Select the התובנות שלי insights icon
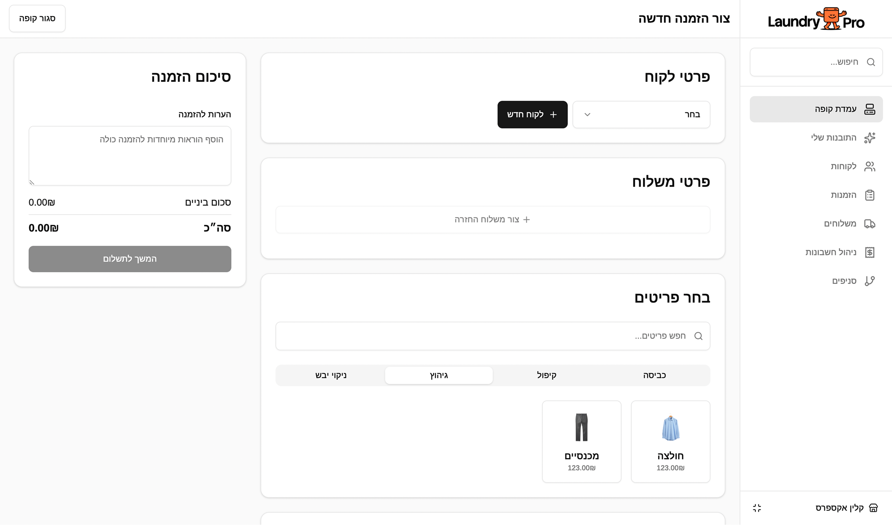The height and width of the screenshot is (525, 892). point(870,138)
